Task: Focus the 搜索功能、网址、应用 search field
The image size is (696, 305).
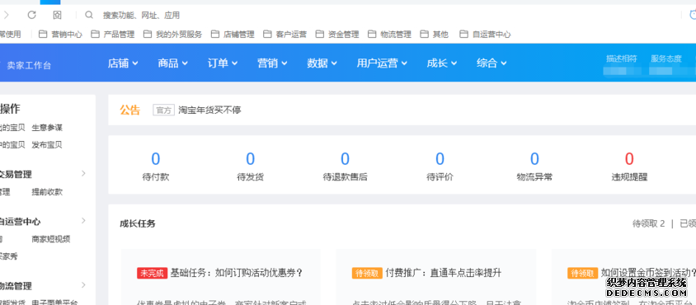Action: (x=141, y=16)
